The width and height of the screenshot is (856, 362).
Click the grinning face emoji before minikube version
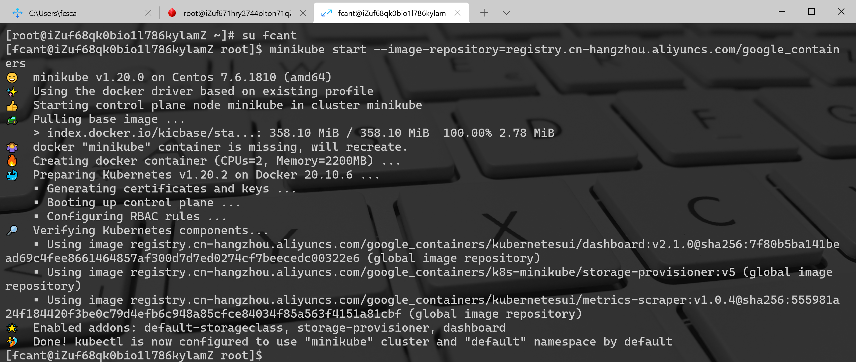coord(12,78)
